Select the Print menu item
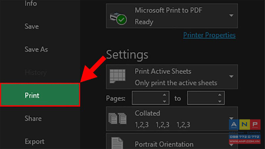 (x=40, y=95)
